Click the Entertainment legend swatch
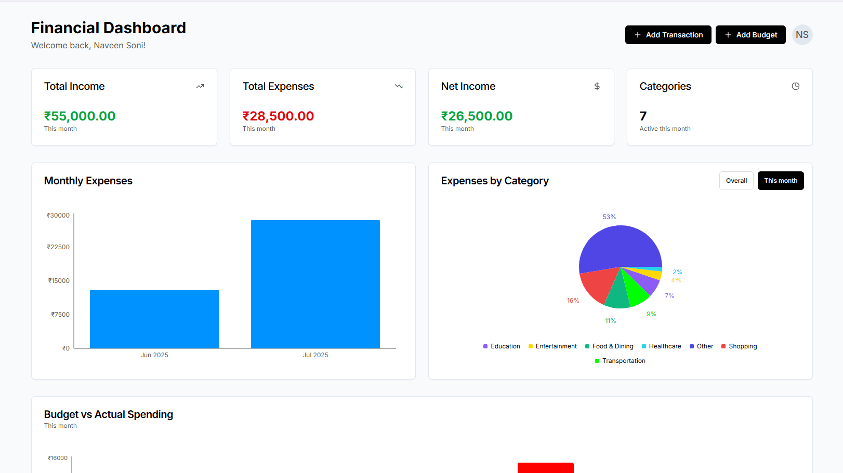The width and height of the screenshot is (843, 473). (531, 346)
